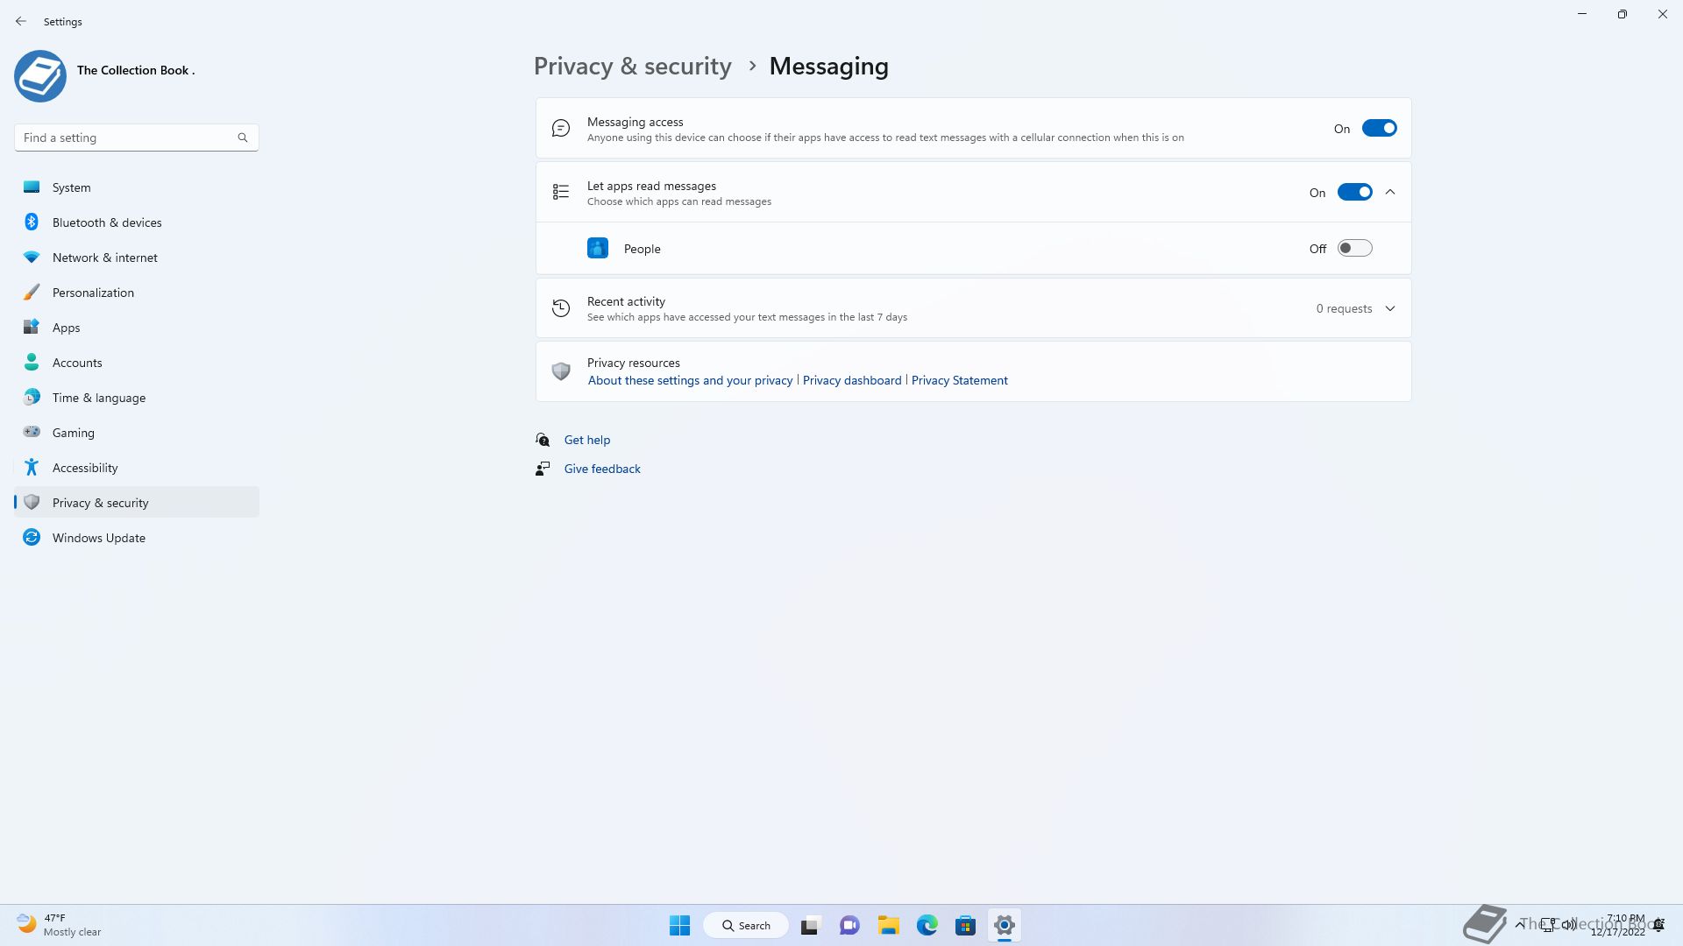Image resolution: width=1683 pixels, height=946 pixels.
Task: Click the Privacy & security breadcrumb
Action: point(633,67)
